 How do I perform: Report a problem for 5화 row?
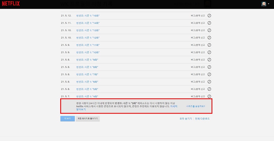click(x=198, y=89)
